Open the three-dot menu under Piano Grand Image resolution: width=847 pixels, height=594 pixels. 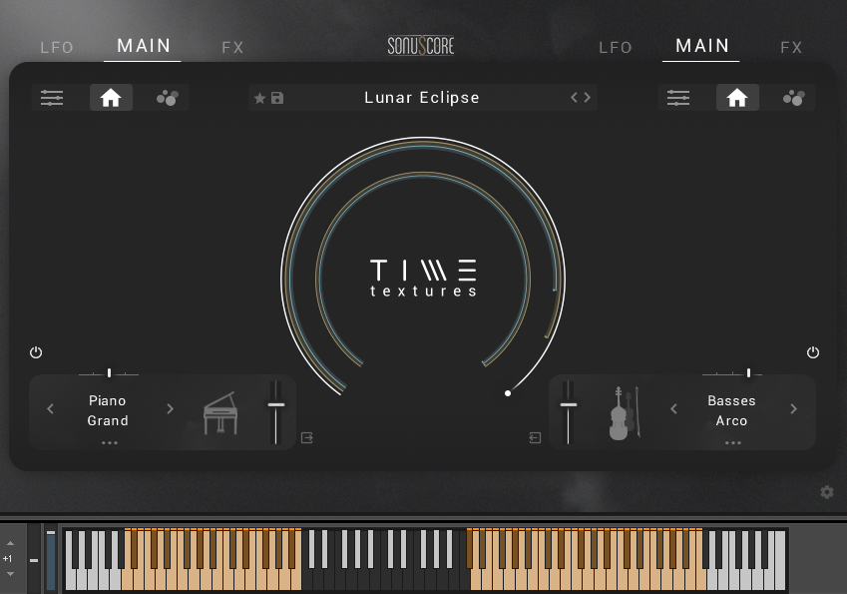click(110, 442)
